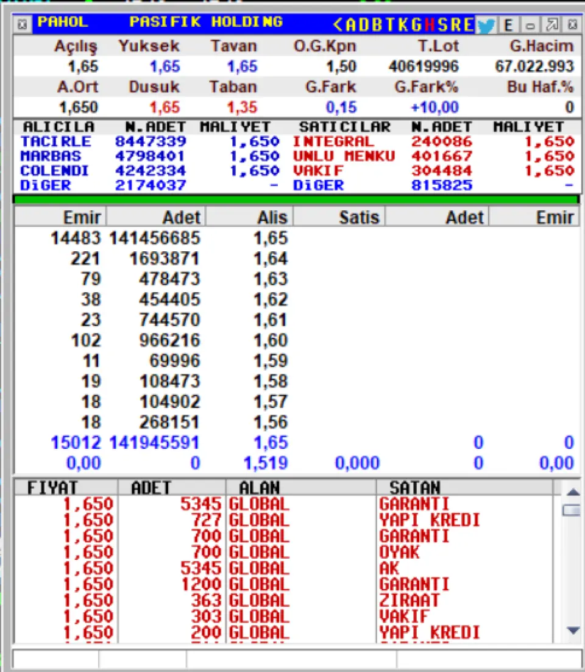
Task: Click the E button in title bar
Action: click(509, 25)
